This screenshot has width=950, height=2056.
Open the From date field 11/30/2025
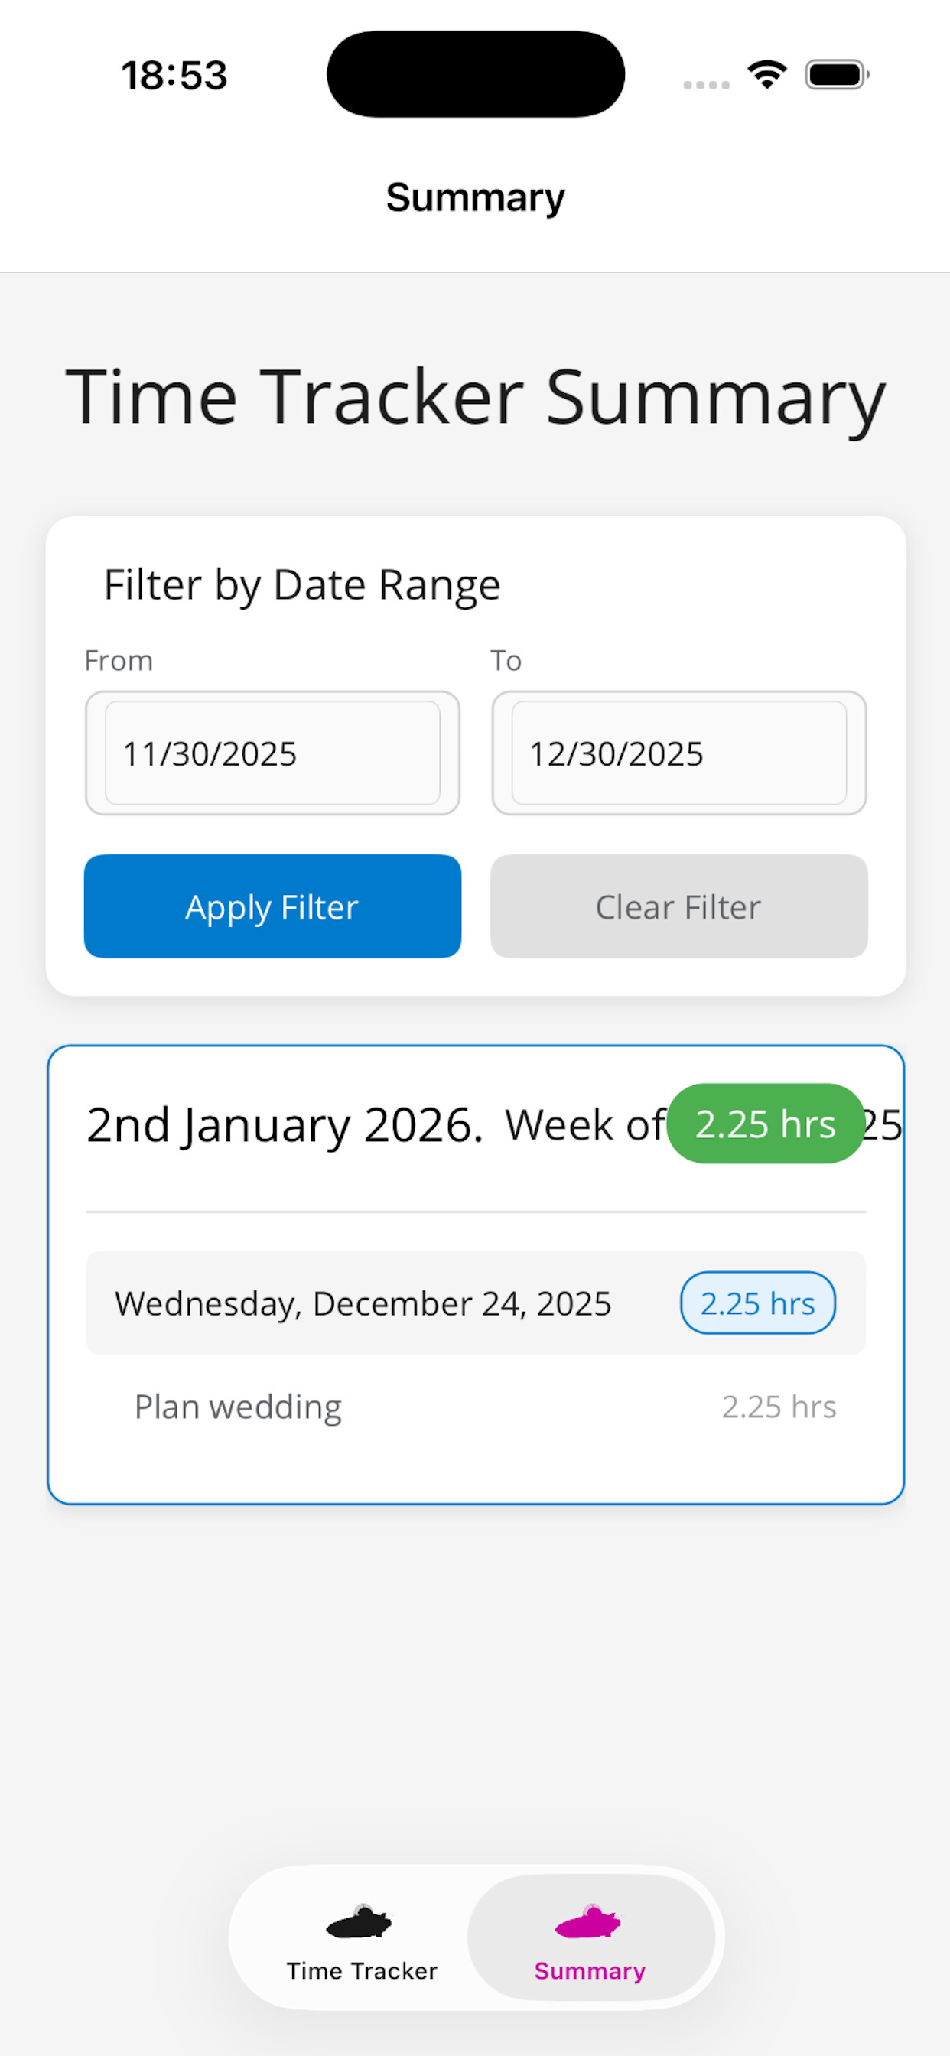(272, 753)
